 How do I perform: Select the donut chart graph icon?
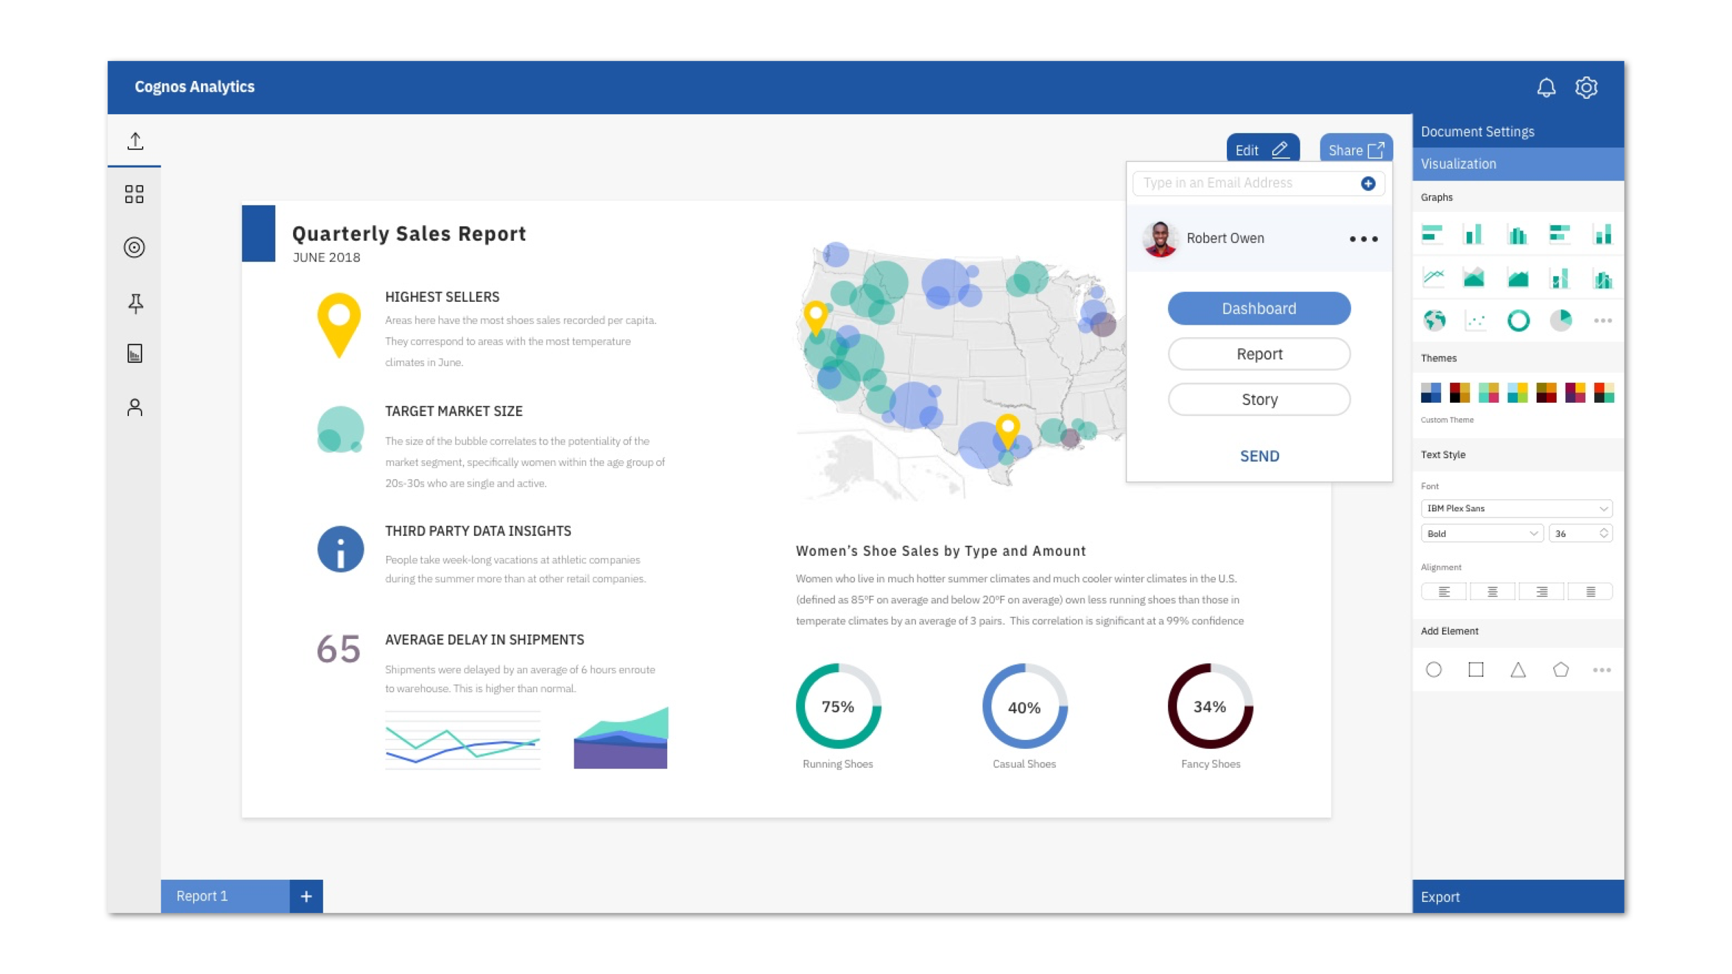click(1518, 321)
